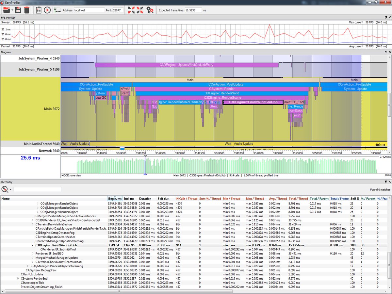Start capture with the red play button
This screenshot has width=392, height=294.
click(47, 10)
